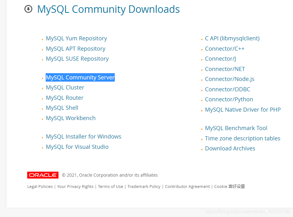The height and width of the screenshot is (217, 293).
Task: Go to MySQL Router downloads
Action: point(65,98)
